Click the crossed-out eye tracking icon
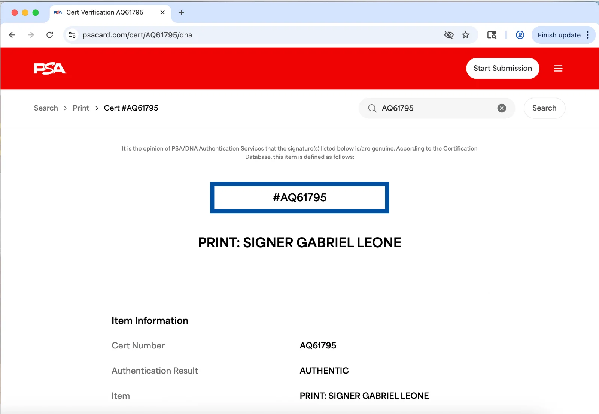The width and height of the screenshot is (599, 414). (x=449, y=35)
